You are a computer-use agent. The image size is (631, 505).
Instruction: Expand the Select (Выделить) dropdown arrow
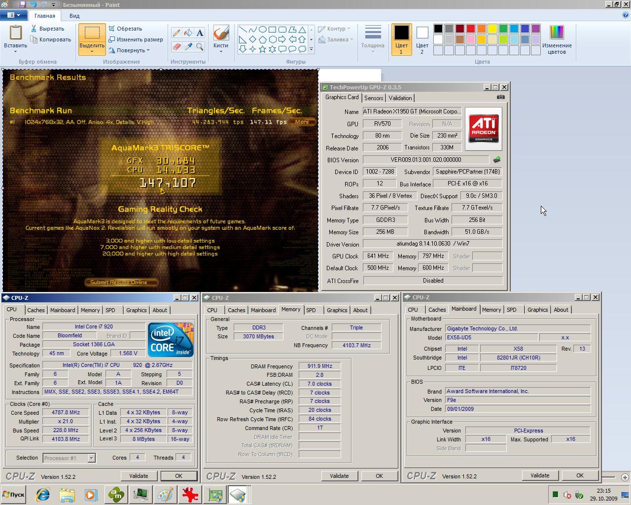coord(92,51)
